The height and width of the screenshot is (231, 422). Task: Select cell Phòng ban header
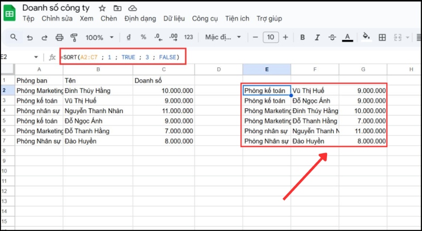click(x=39, y=81)
